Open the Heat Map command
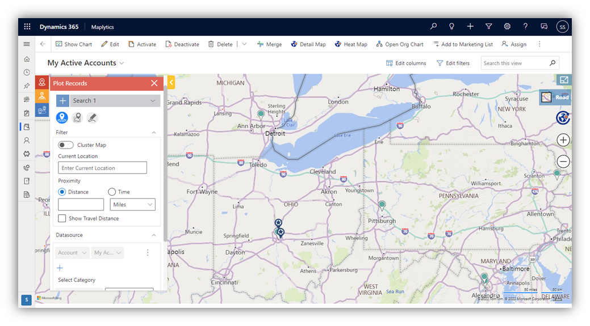This screenshot has height=326, width=590. point(351,44)
